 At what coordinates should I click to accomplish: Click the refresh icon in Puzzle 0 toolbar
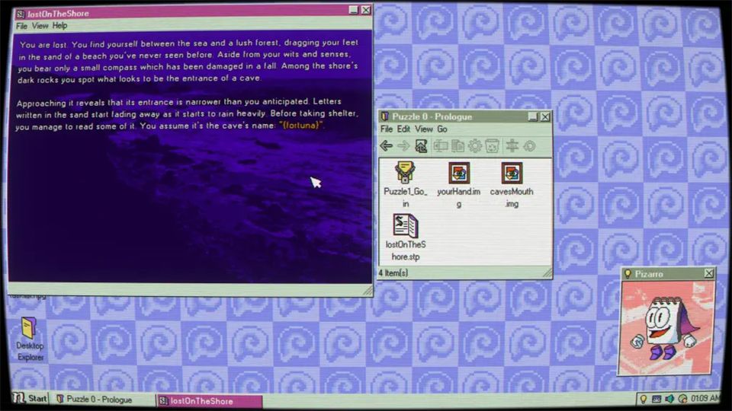(529, 146)
